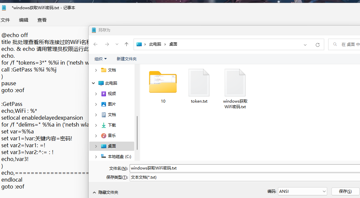The image size is (360, 198).
Task: Expand the 本地磁盘 (C:) tree node
Action: 96,157
